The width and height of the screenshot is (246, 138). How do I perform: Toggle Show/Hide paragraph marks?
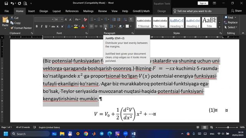[x=131, y=20]
